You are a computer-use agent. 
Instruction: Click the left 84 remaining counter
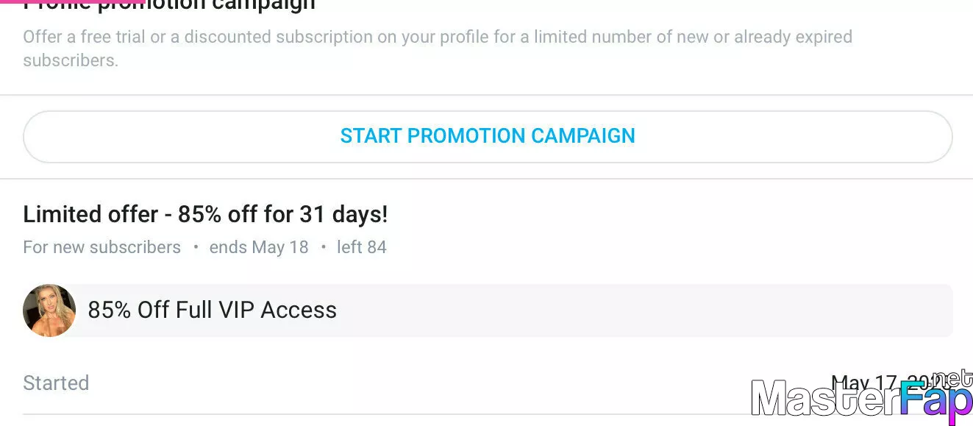pyautogui.click(x=362, y=247)
